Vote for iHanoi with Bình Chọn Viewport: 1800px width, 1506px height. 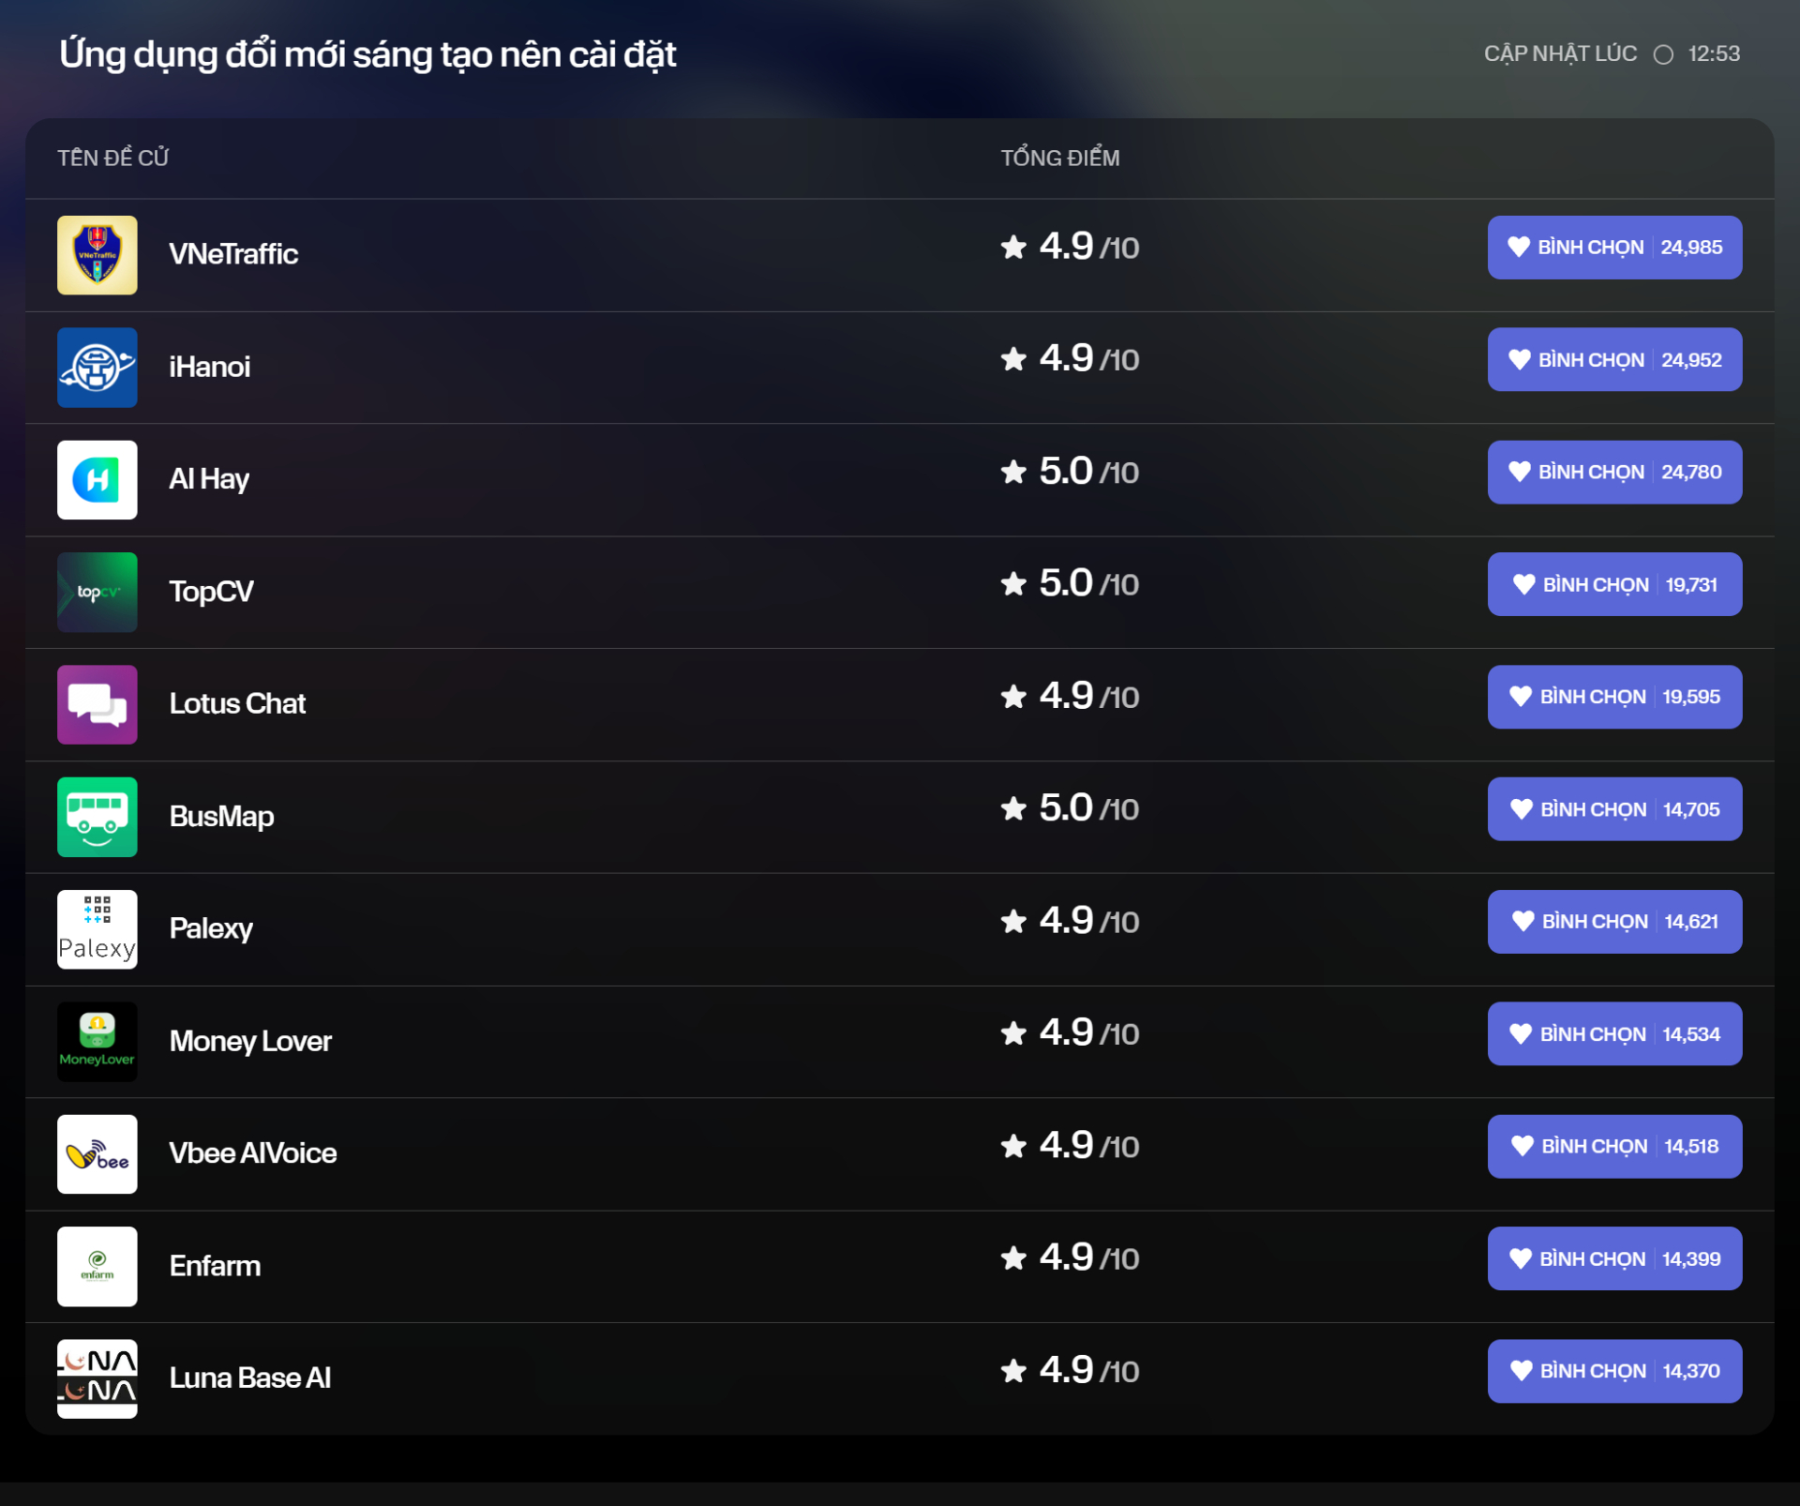click(x=1614, y=360)
